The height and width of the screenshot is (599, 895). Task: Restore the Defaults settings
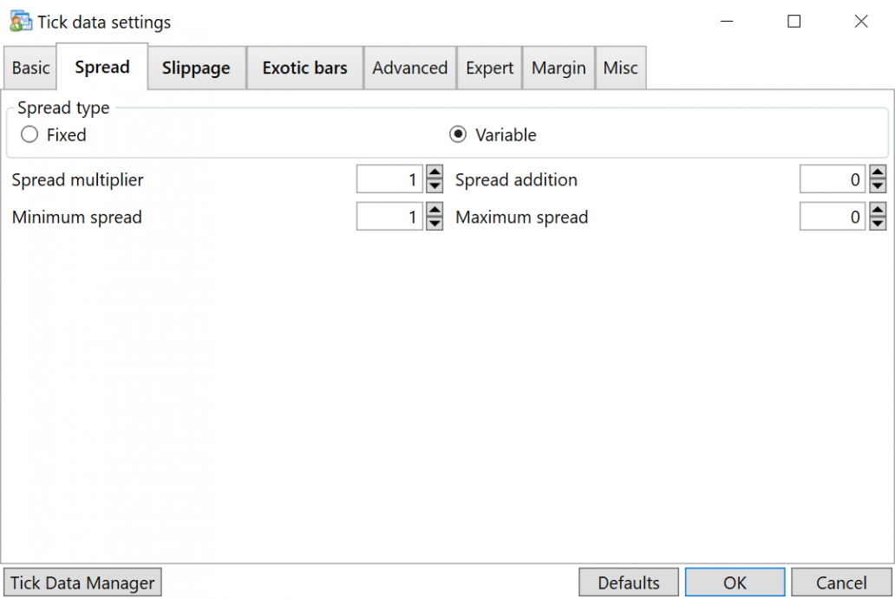tap(629, 582)
